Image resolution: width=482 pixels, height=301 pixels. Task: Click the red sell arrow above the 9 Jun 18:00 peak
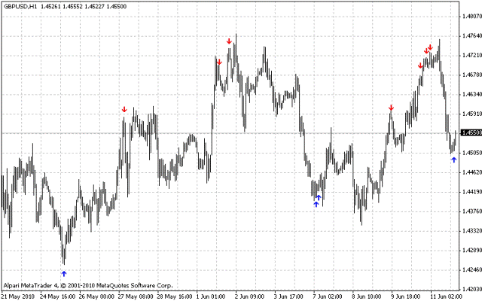point(391,108)
